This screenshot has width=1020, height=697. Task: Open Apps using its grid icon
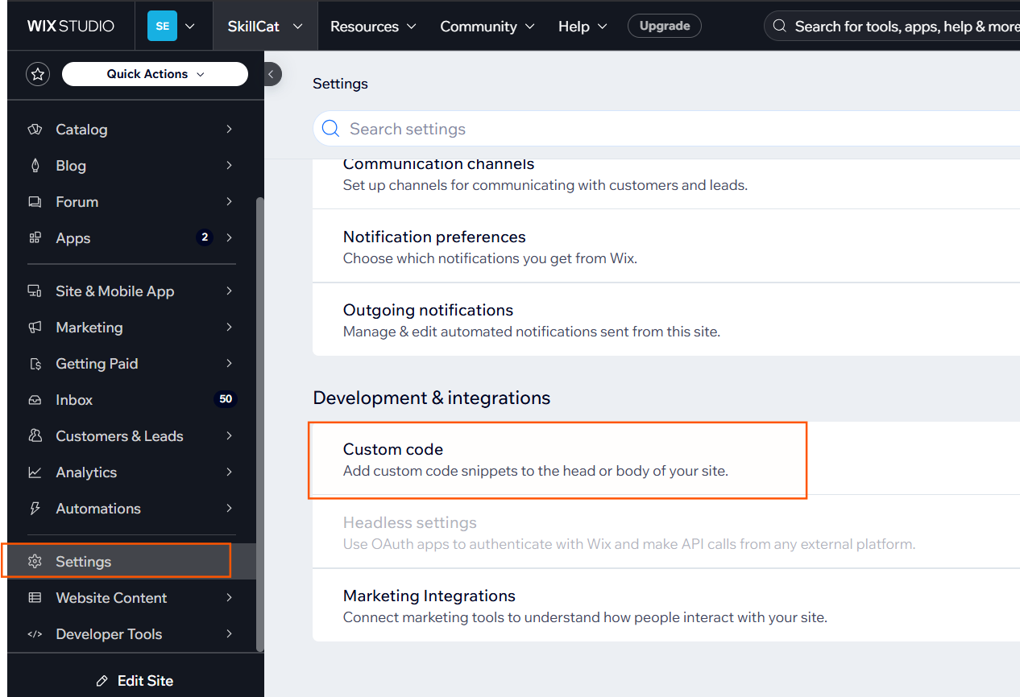(x=35, y=237)
